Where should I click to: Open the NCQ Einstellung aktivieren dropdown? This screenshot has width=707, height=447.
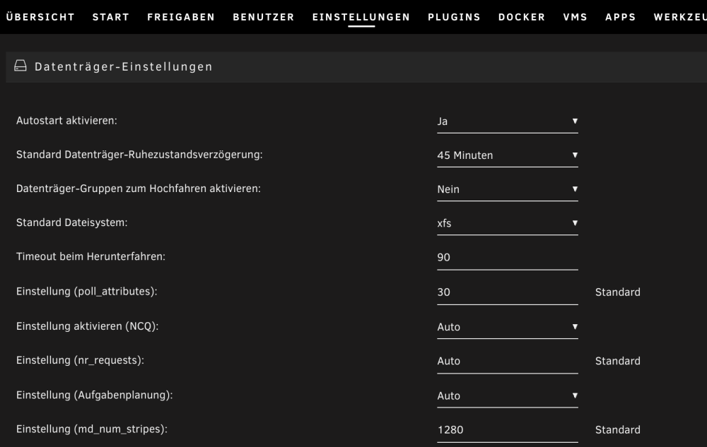click(507, 327)
